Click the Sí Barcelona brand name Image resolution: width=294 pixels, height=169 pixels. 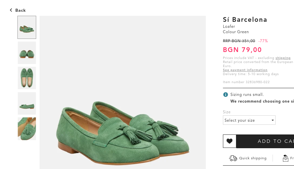coord(245,19)
